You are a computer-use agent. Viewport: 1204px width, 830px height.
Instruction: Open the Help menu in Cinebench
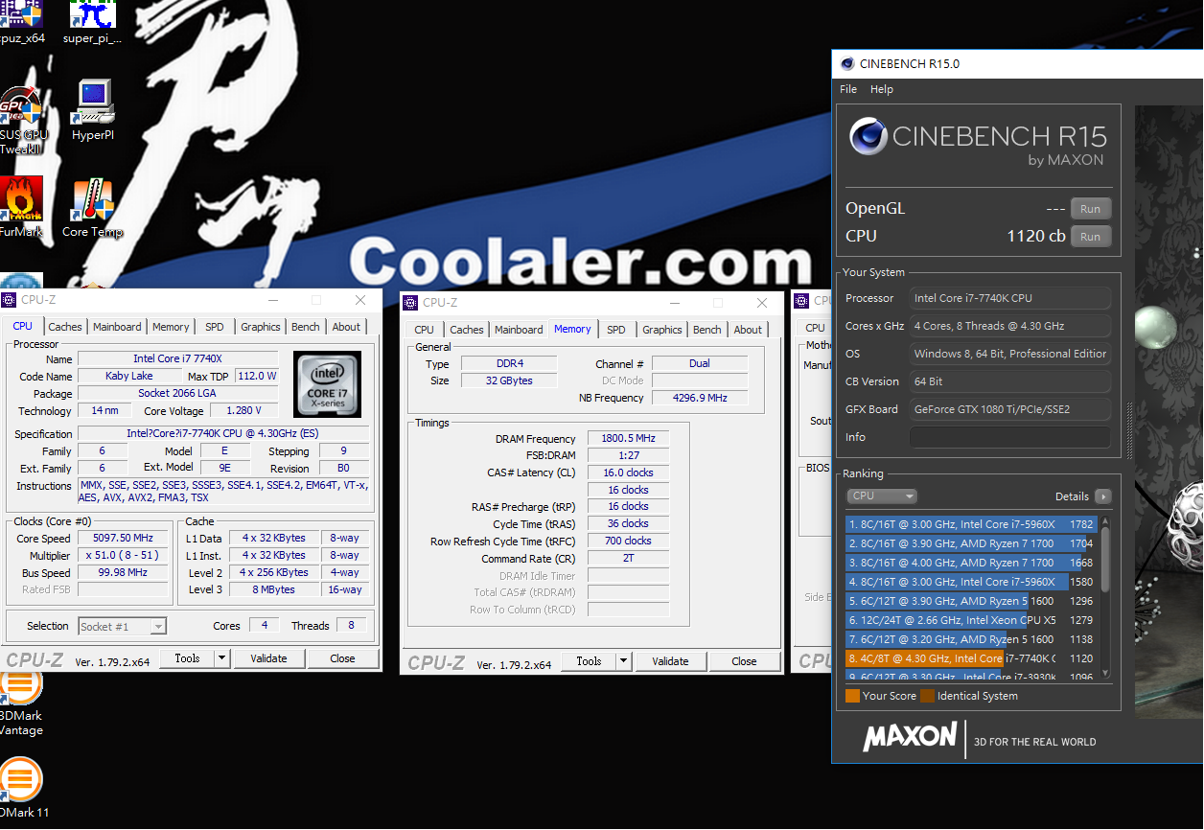click(882, 89)
